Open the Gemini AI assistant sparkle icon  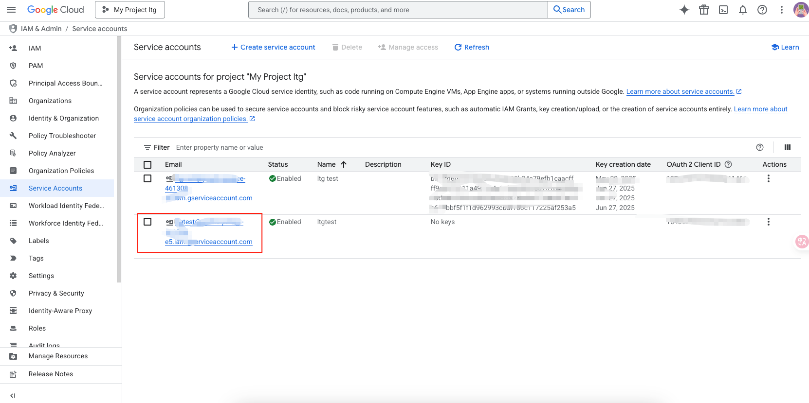coord(684,10)
